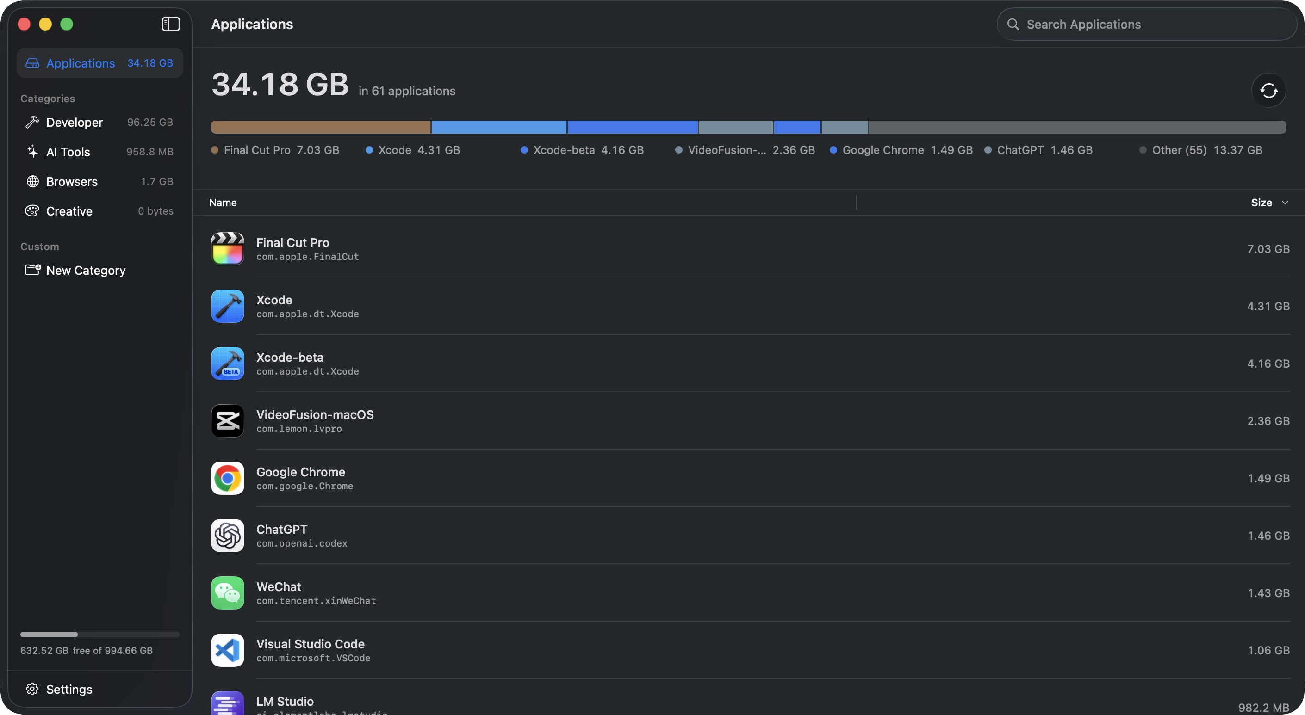Click the Google Chrome app icon

[x=228, y=478]
